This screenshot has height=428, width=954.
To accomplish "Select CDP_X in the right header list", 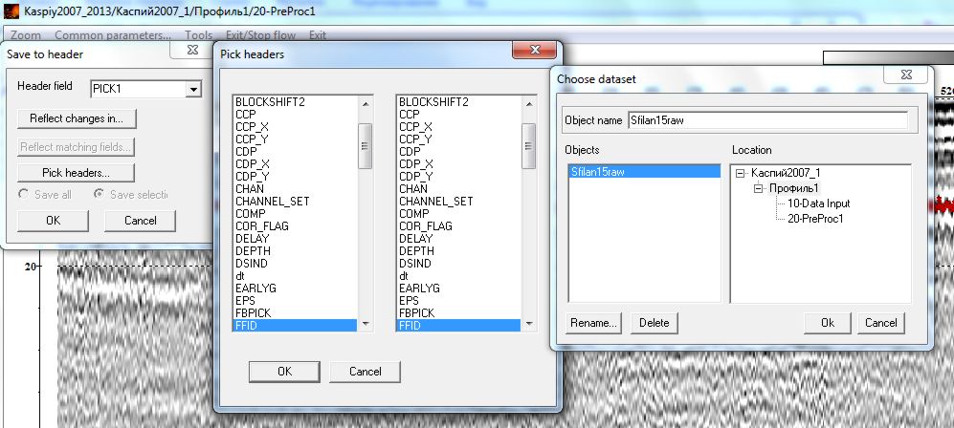I will pos(458,164).
